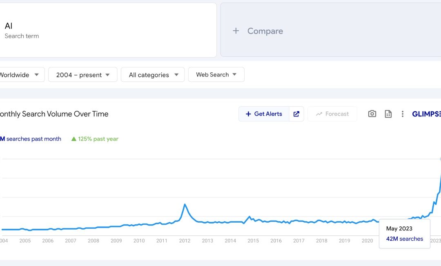Select the Compare search term card
The width and height of the screenshot is (441, 266).
331,30
